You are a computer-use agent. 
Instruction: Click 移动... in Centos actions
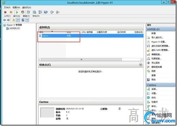[x=154, y=106]
